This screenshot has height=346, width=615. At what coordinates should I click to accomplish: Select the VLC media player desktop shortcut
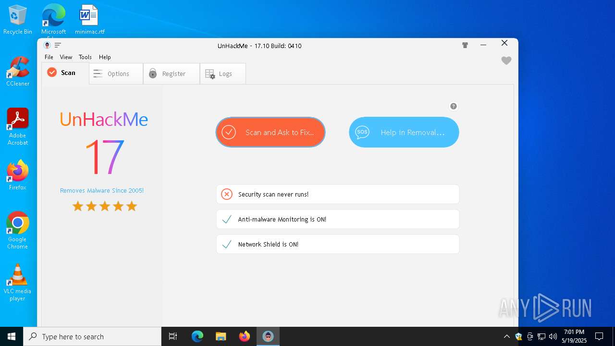pos(18,282)
